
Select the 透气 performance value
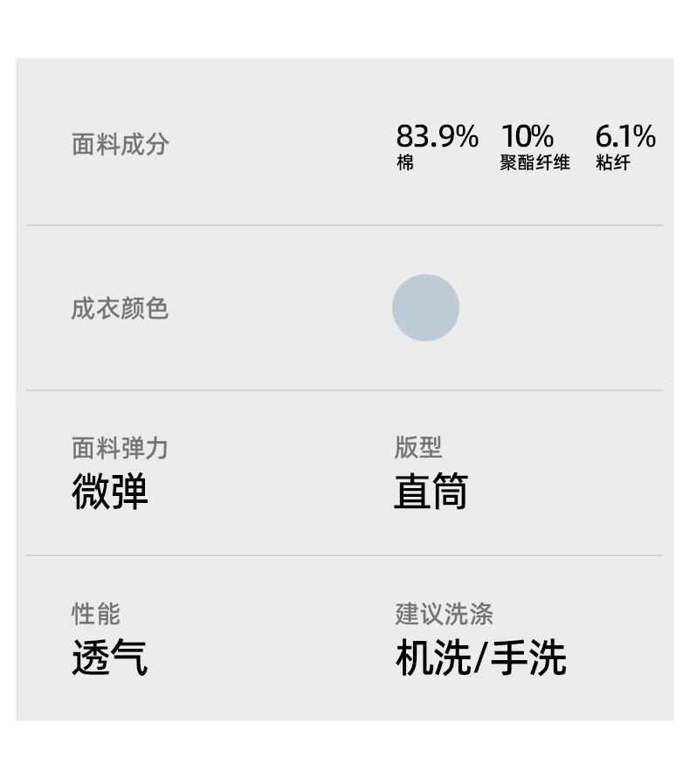[x=110, y=658]
